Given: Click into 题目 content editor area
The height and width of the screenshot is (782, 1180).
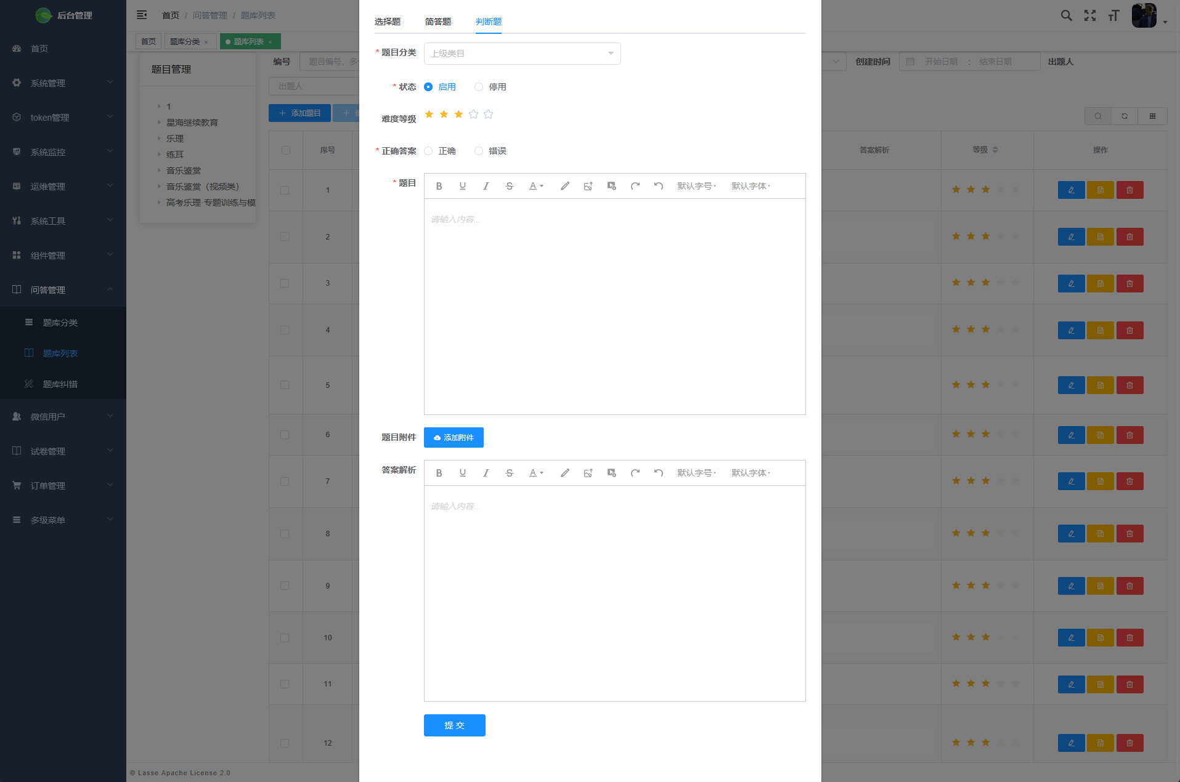Looking at the screenshot, I should tap(614, 306).
